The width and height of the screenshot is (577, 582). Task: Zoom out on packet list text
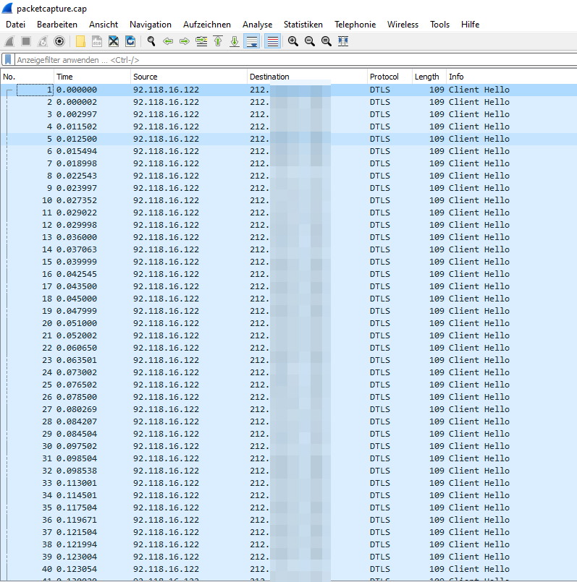[x=310, y=41]
